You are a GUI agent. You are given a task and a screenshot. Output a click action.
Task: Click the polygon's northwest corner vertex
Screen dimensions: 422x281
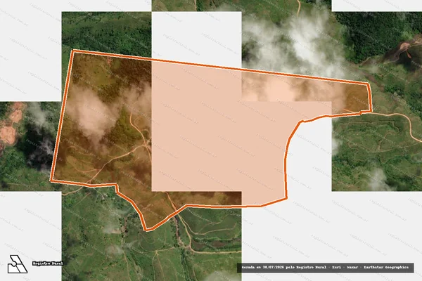click(x=73, y=51)
